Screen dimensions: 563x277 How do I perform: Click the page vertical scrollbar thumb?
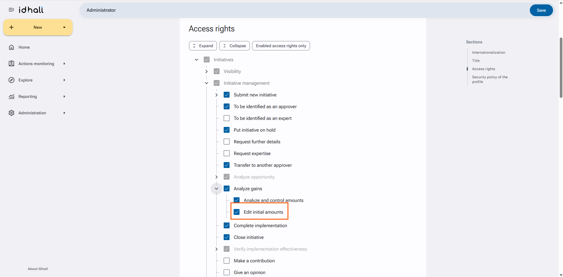coord(561,67)
